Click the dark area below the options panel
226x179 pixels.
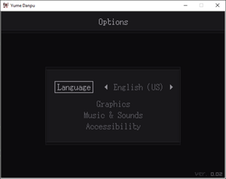tap(113, 159)
